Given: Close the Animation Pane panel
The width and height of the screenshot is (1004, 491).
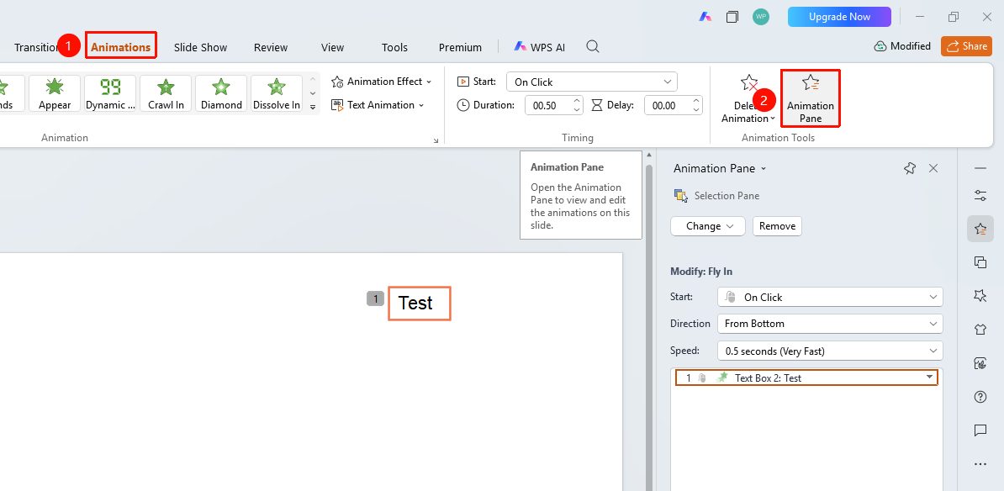Looking at the screenshot, I should 933,168.
